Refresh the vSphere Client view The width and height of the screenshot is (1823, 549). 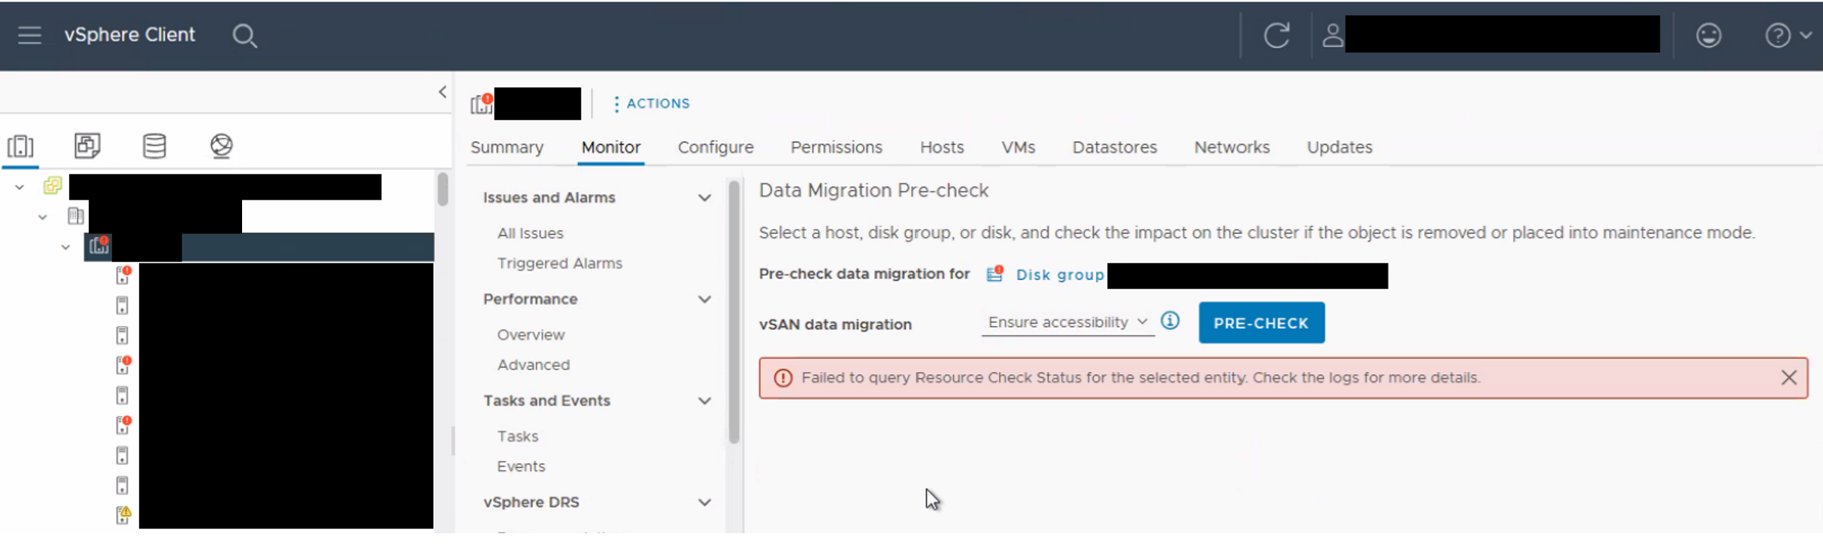pos(1276,35)
